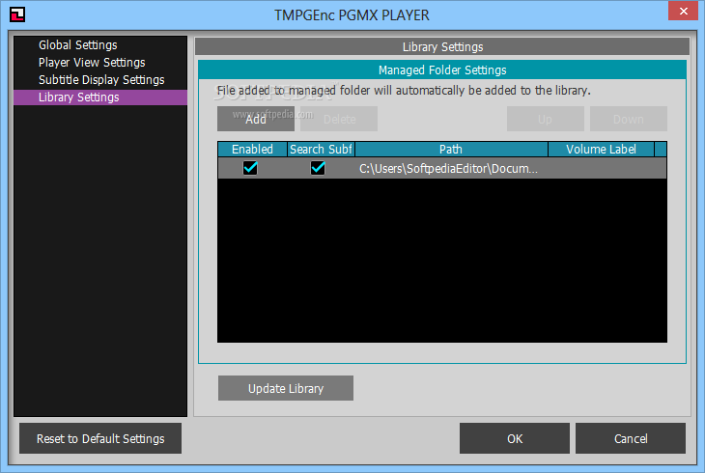This screenshot has width=705, height=473.
Task: Toggle the Enabled checkbox for the folder
Action: pos(250,168)
